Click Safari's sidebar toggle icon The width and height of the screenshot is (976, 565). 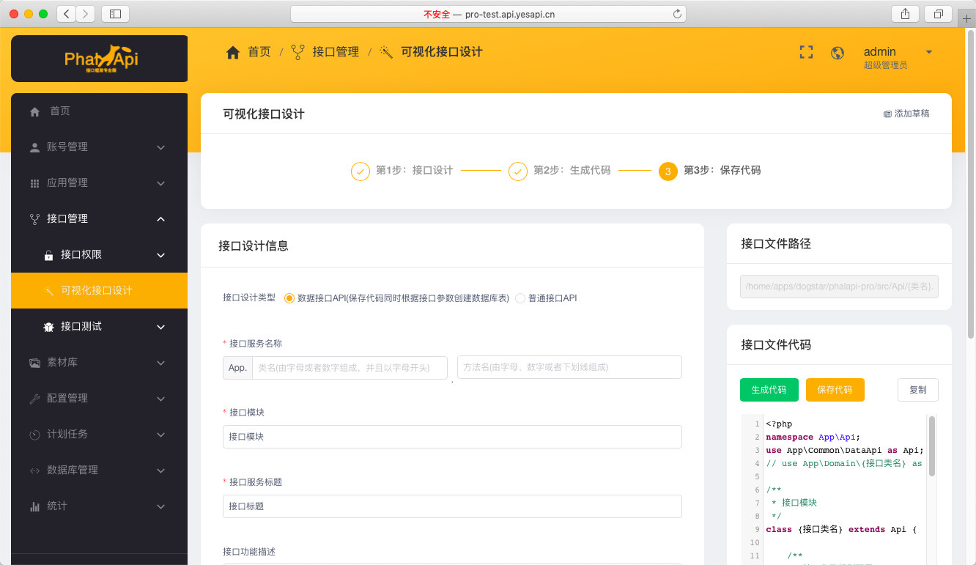pyautogui.click(x=115, y=14)
